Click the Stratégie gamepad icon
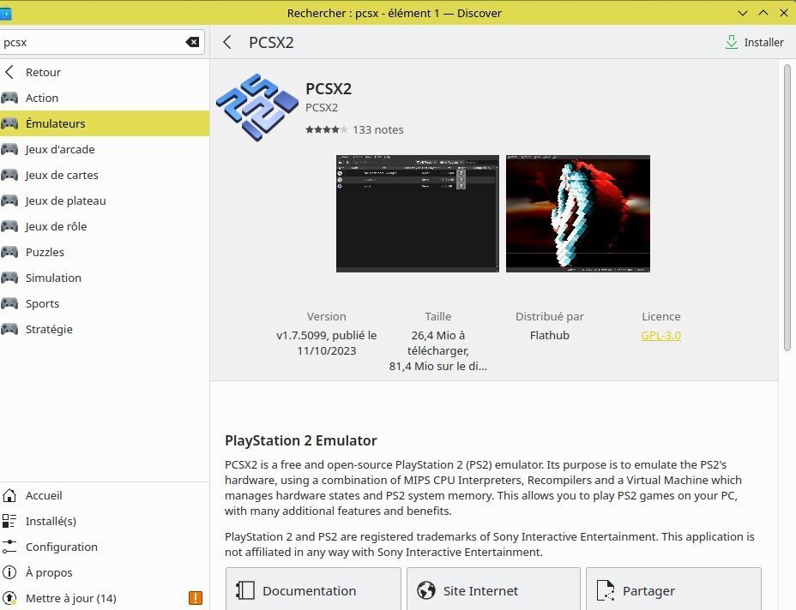Screen dimensions: 796x610 9,329
